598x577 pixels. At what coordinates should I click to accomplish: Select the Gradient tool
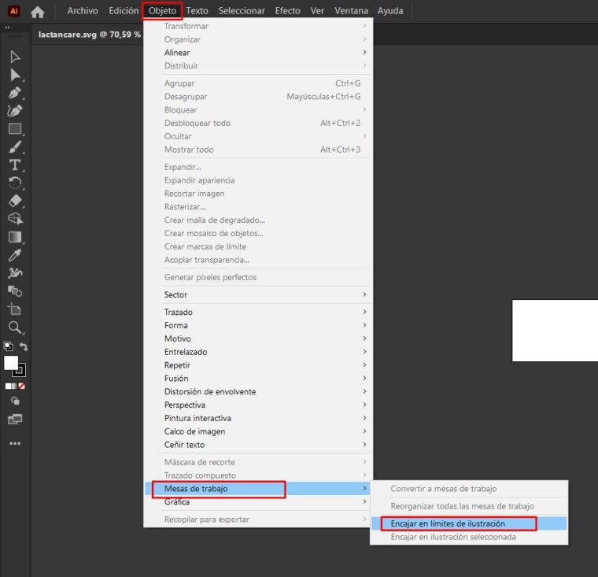(15, 237)
